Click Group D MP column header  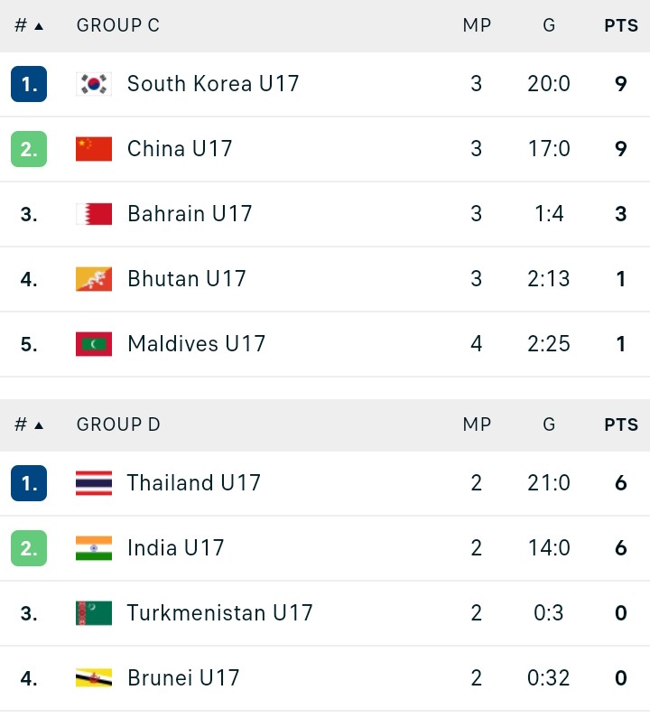click(477, 424)
